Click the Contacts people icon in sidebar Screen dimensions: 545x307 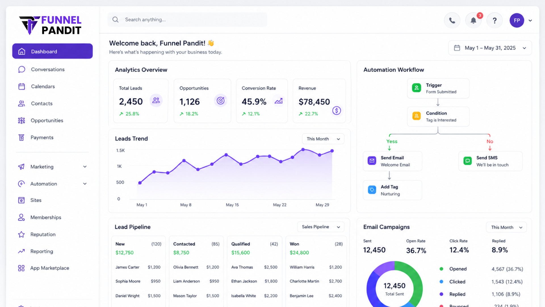coord(22,103)
